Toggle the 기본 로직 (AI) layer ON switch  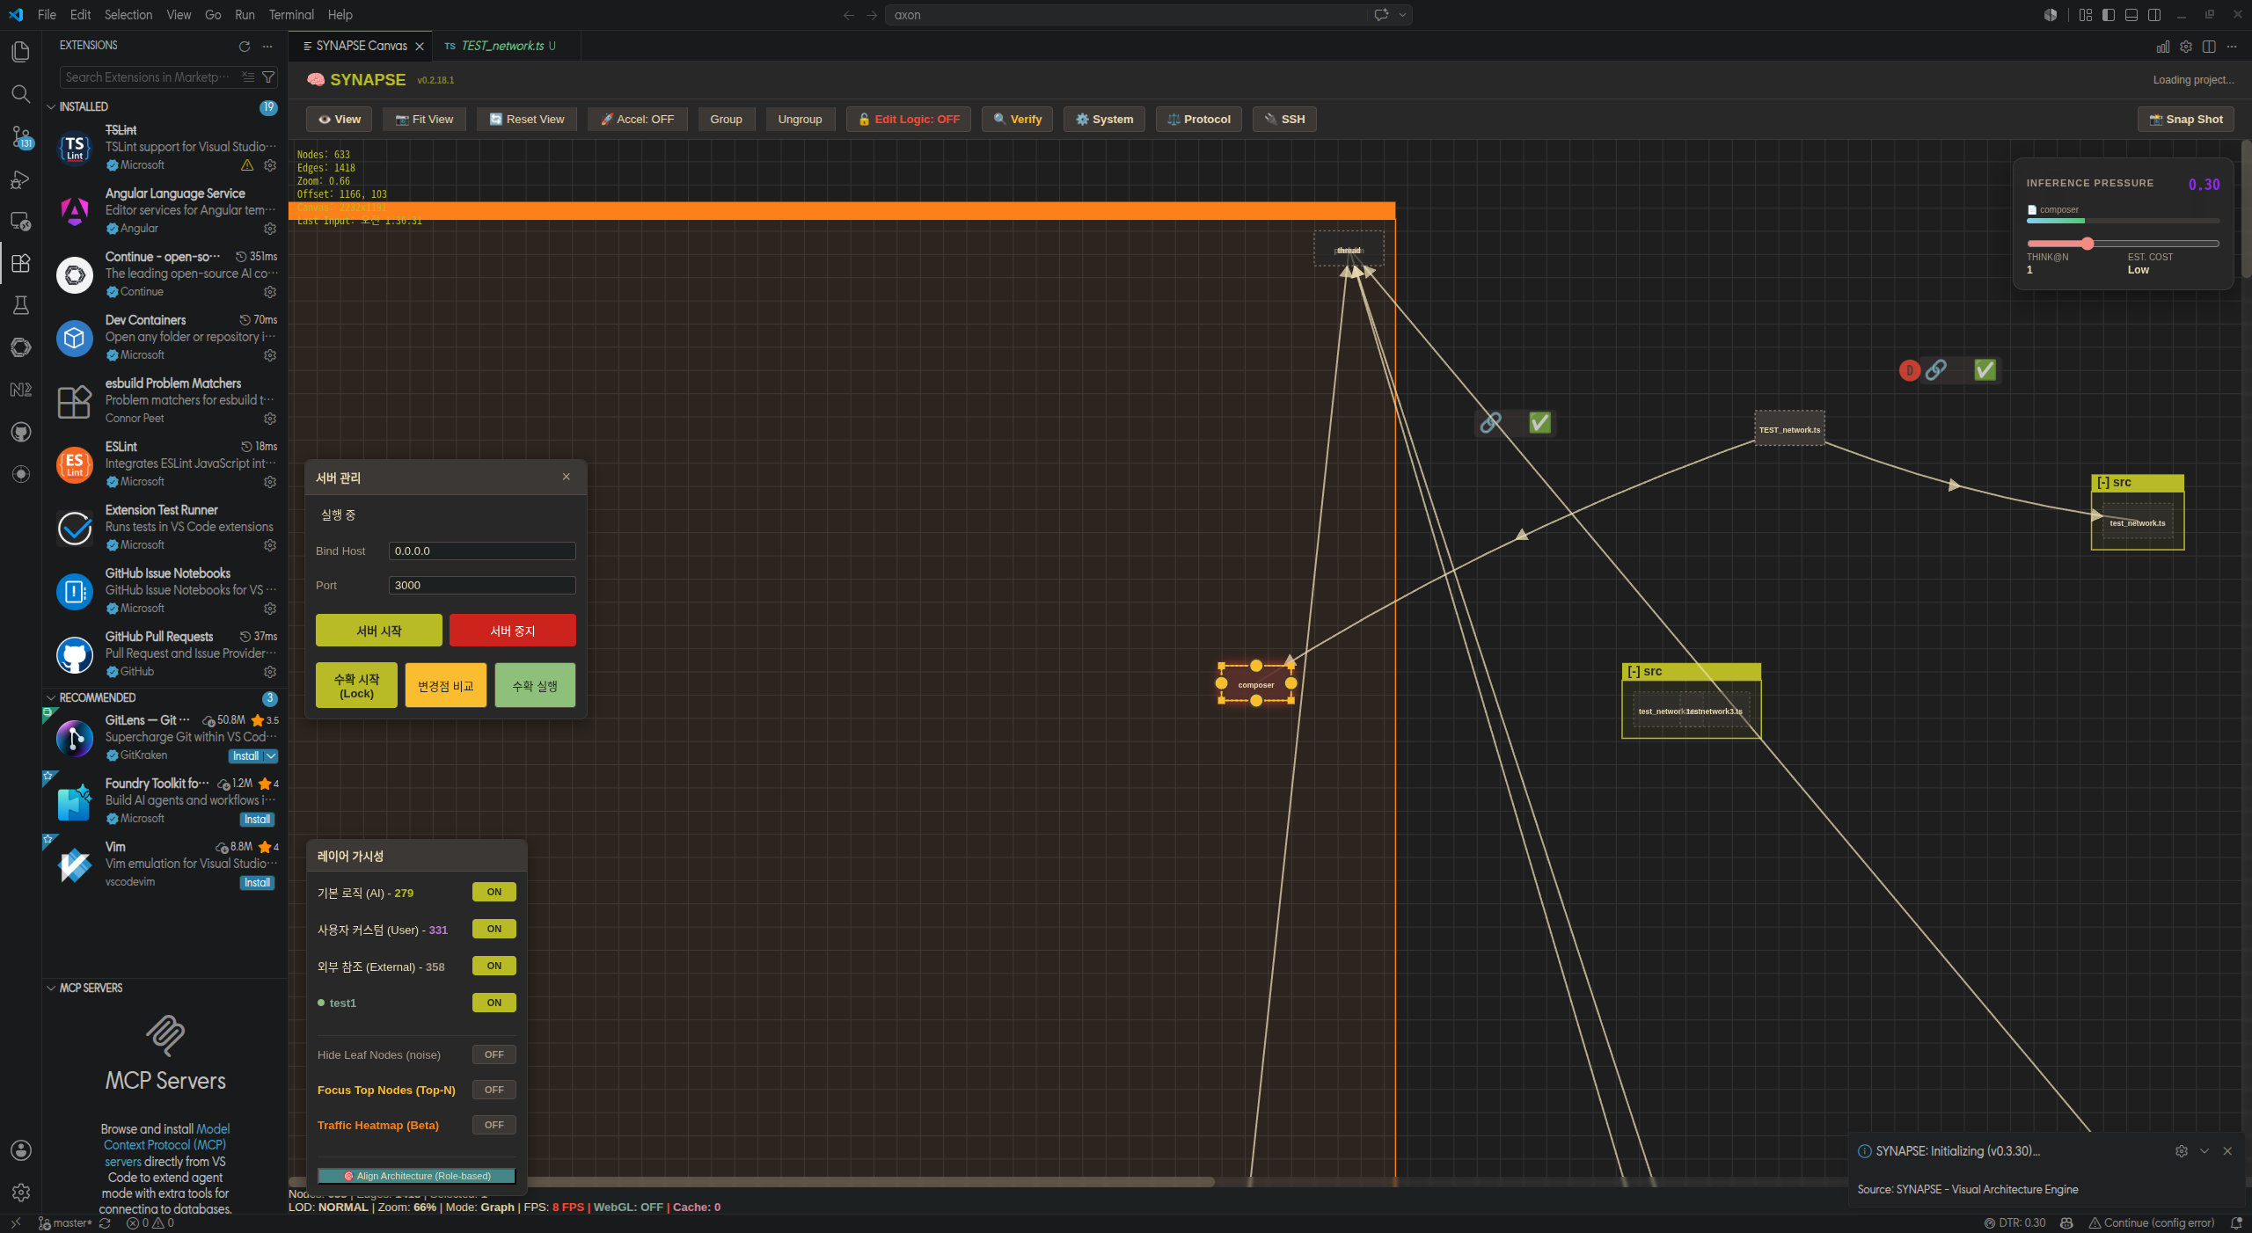(x=494, y=892)
